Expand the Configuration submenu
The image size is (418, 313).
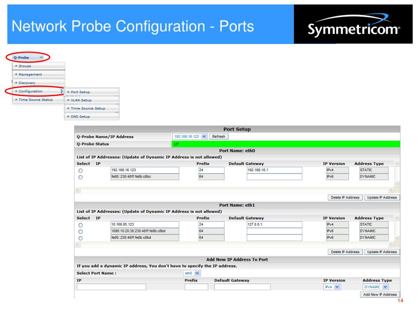pos(38,91)
